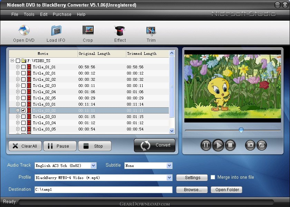Open the Tools menu

coord(29,14)
